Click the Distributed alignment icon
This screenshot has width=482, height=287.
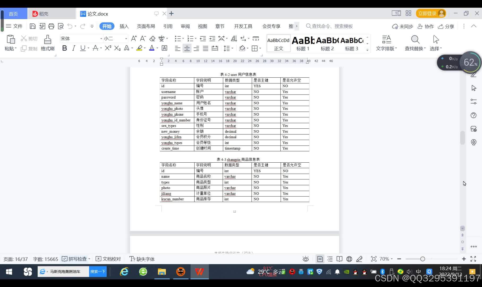coord(215,48)
